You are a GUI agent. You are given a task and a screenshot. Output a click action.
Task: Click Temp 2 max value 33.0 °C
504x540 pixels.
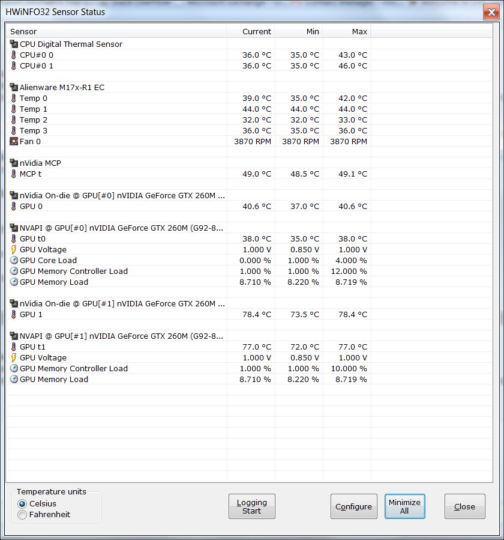pos(353,120)
